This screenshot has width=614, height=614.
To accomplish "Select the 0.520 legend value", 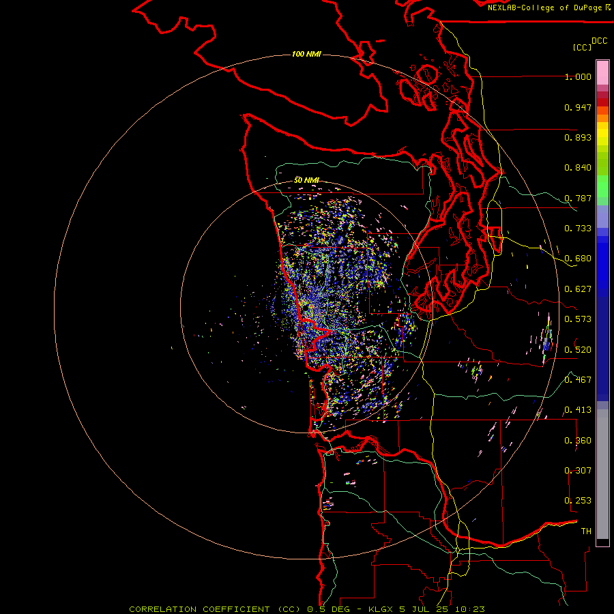I will click(578, 350).
